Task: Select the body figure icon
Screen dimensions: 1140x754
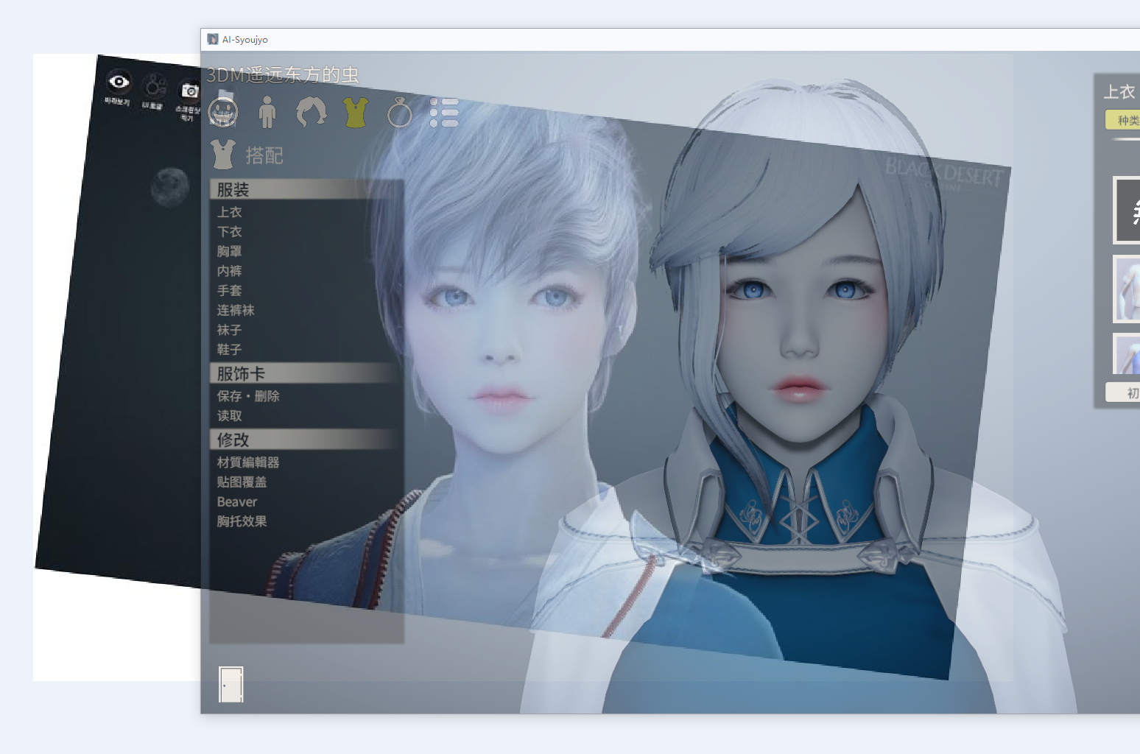Action: pyautogui.click(x=267, y=113)
